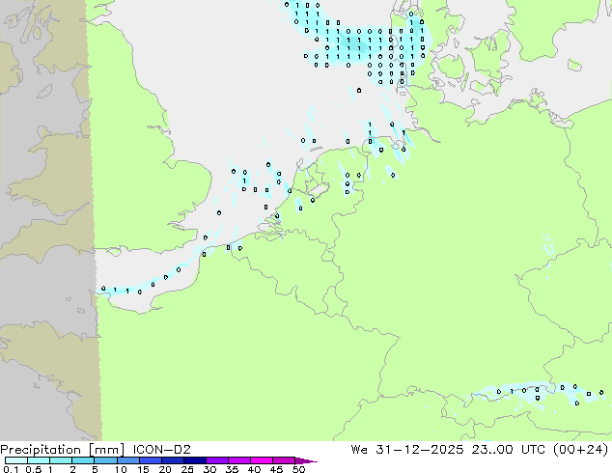Click the 10–15 mm legend color box
The height and width of the screenshot is (473, 612).
127,460
